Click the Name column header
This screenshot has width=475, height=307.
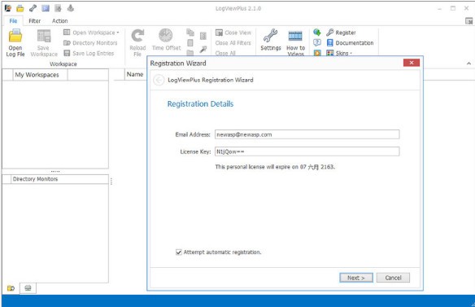[135, 74]
